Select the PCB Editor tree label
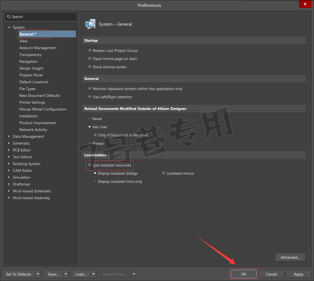 (22, 150)
